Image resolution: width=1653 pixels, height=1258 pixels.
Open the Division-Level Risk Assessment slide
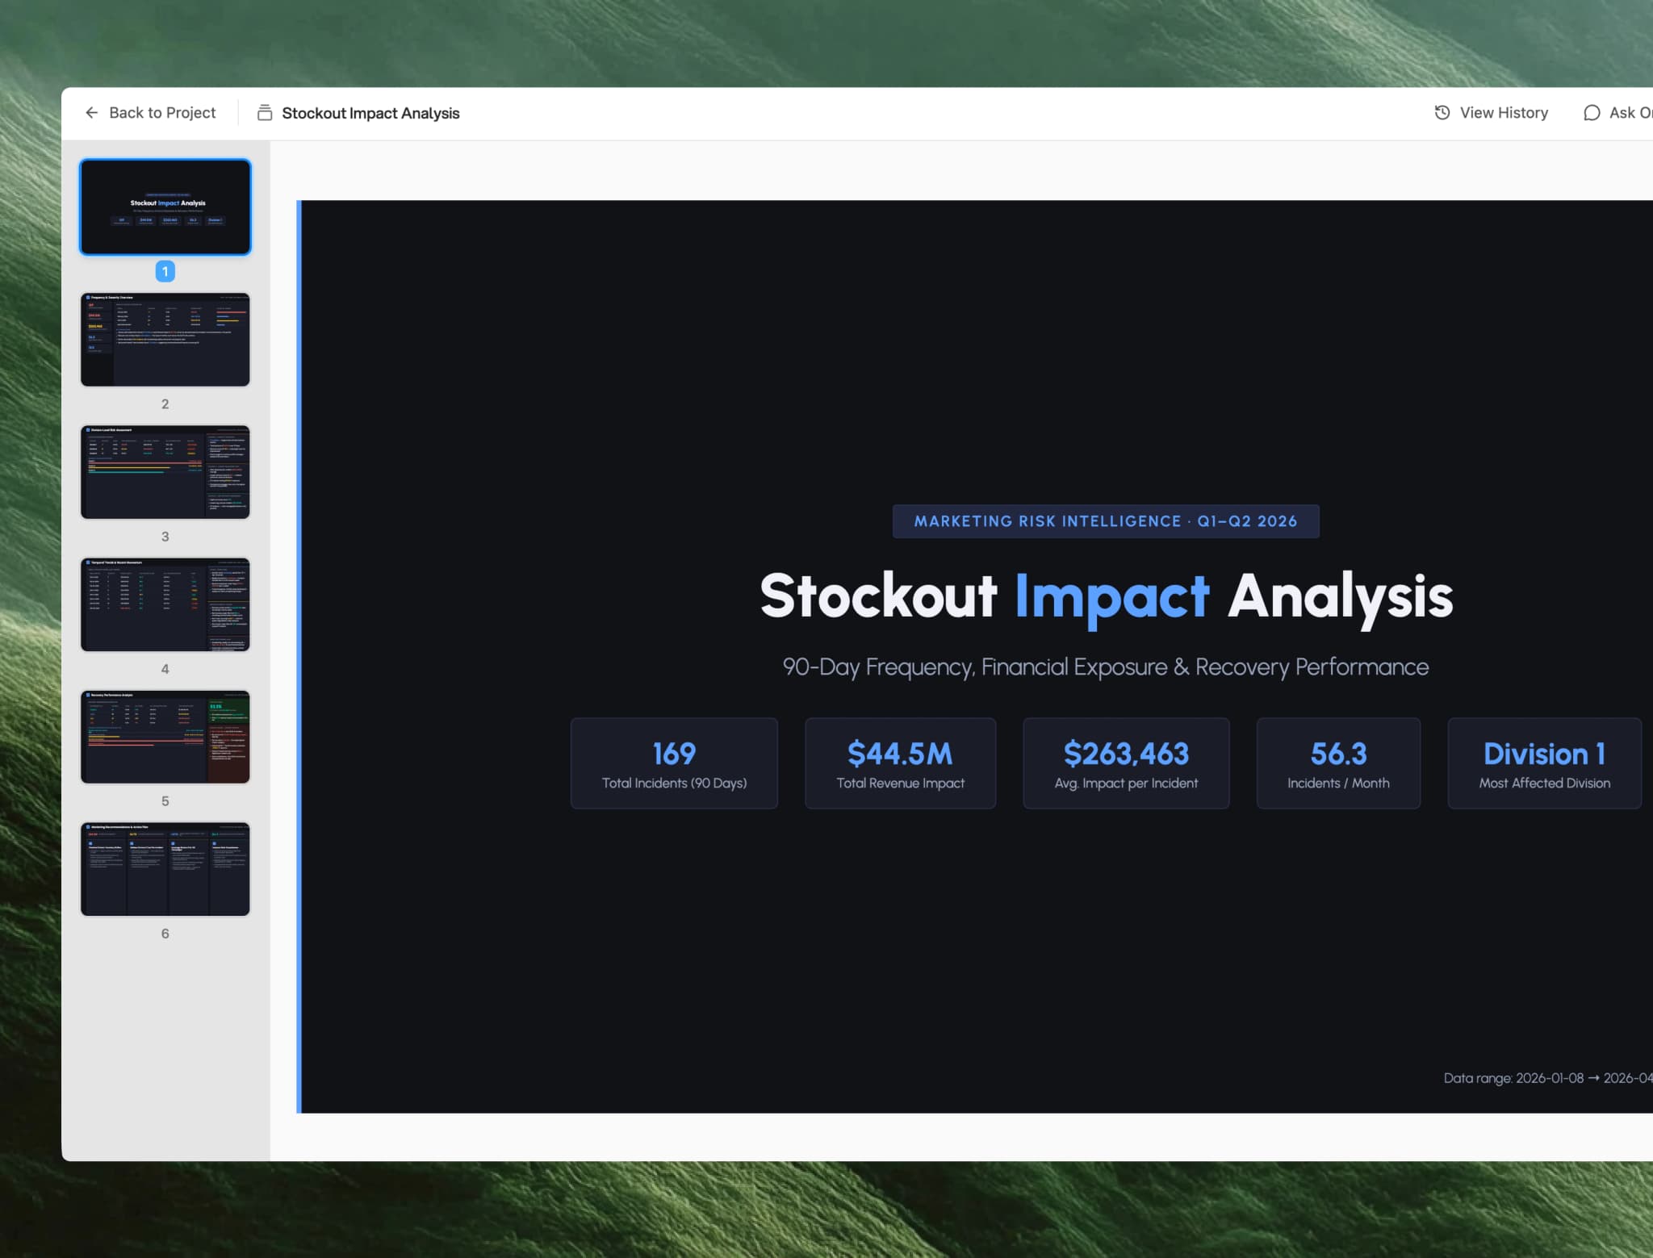tap(165, 472)
